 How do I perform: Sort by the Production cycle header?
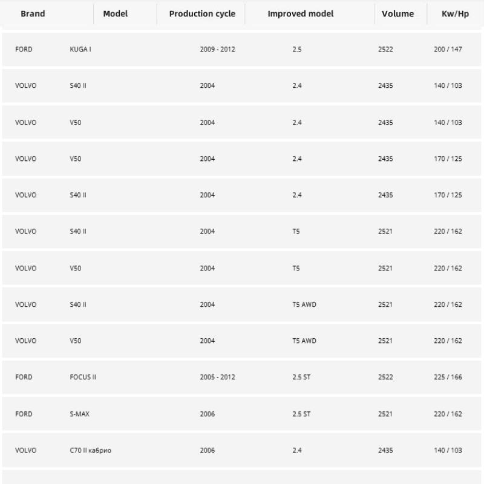[x=202, y=14]
